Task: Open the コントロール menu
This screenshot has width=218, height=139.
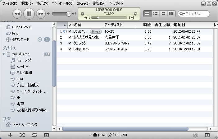Action: [62, 3]
